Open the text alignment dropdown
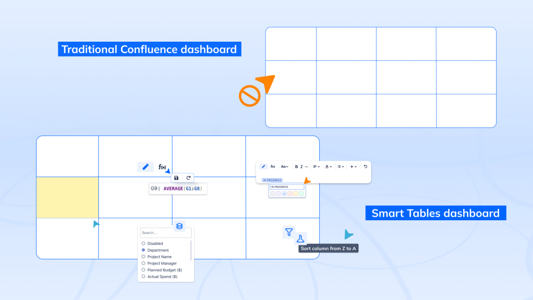The height and width of the screenshot is (300, 533). click(x=316, y=167)
